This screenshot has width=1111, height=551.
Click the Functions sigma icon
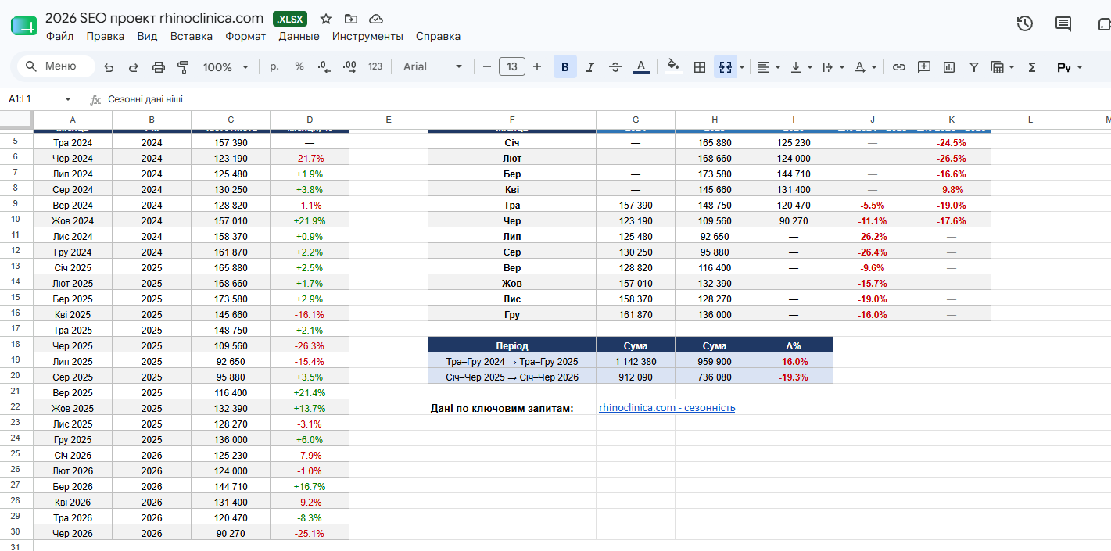tap(1031, 67)
